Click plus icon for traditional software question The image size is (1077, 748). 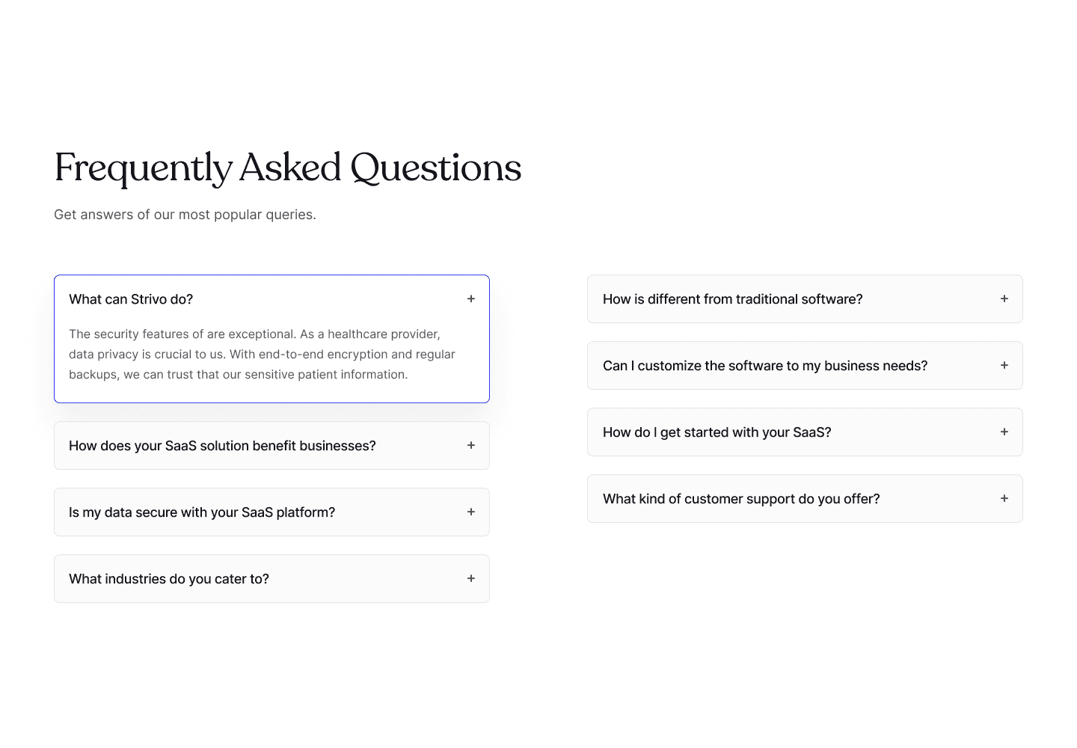tap(1004, 299)
